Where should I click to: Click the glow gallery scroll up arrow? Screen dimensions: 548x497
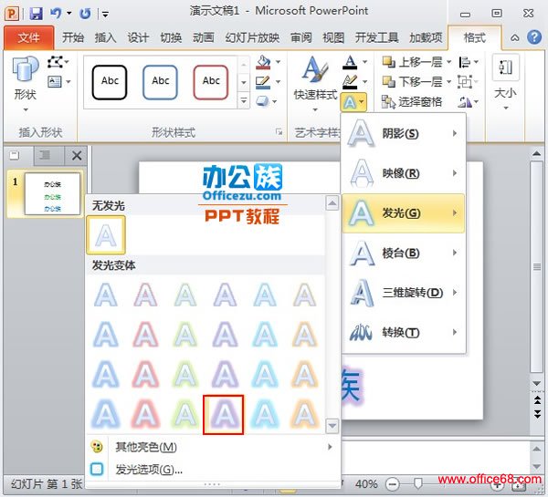tap(332, 202)
